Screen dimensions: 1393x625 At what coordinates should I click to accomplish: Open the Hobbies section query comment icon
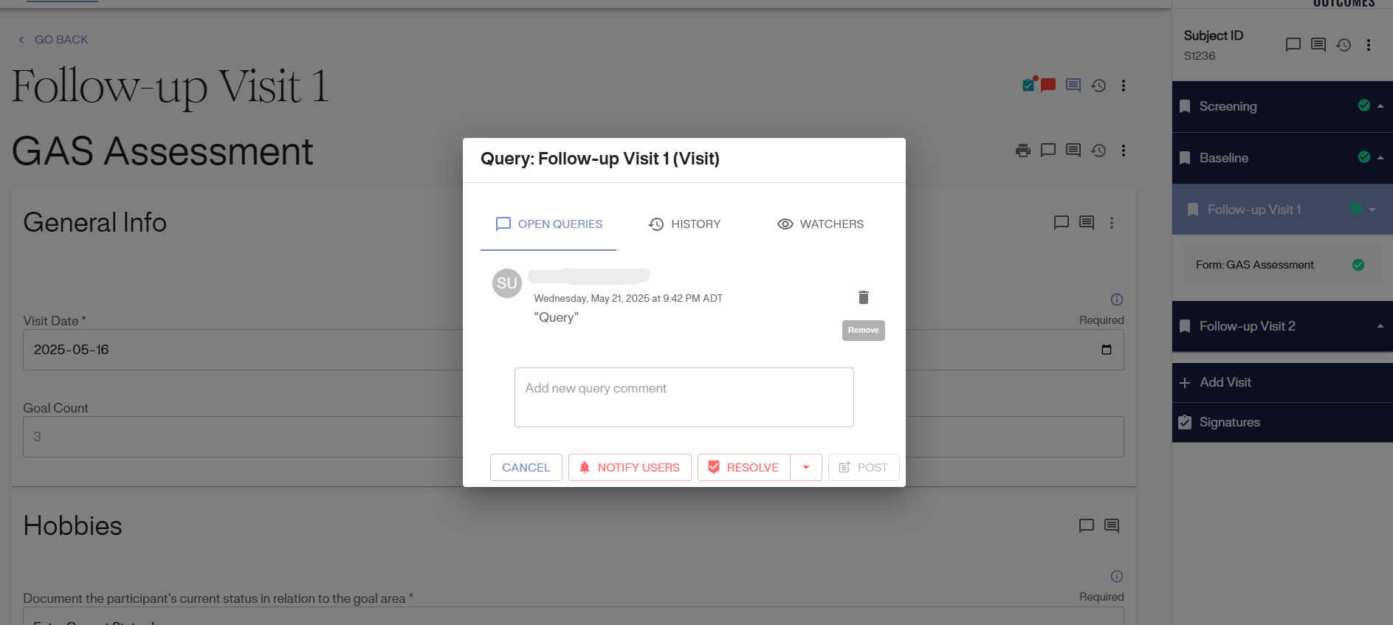(x=1086, y=525)
